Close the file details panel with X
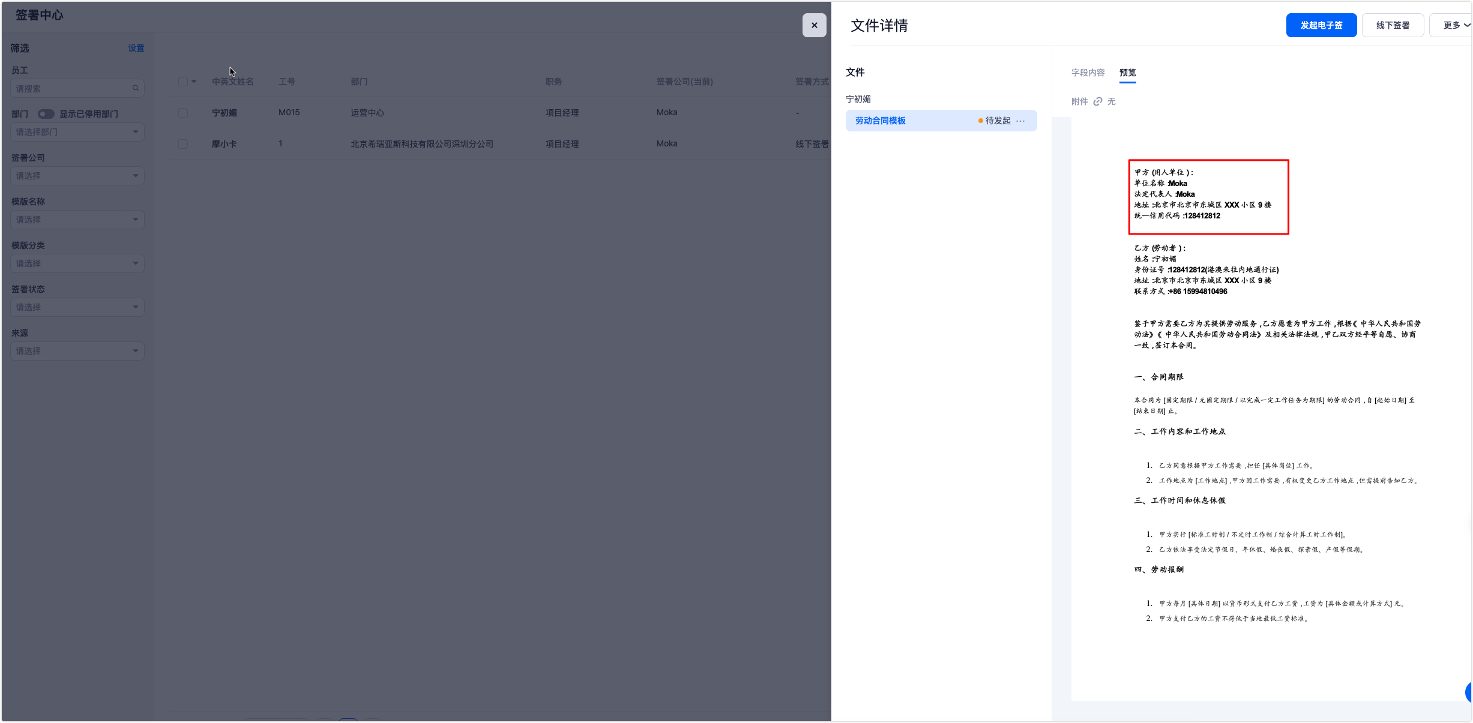This screenshot has height=723, width=1473. tap(814, 25)
